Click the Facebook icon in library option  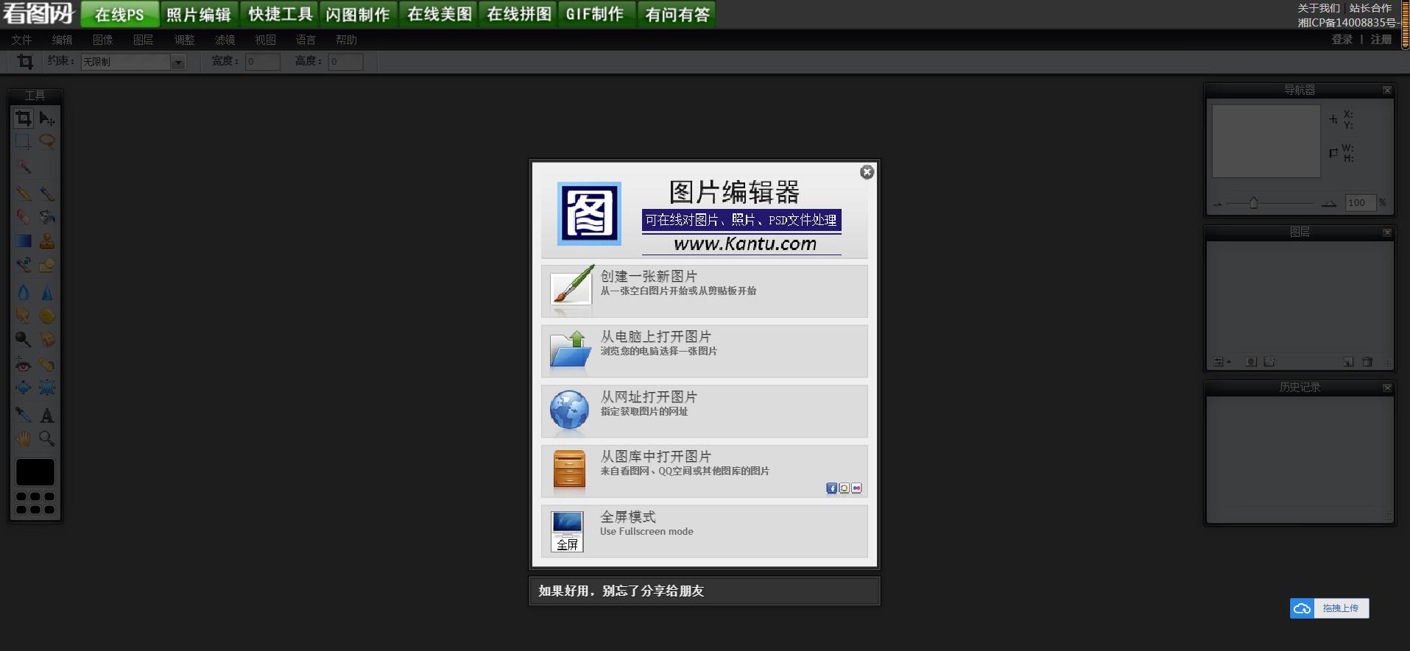click(831, 488)
